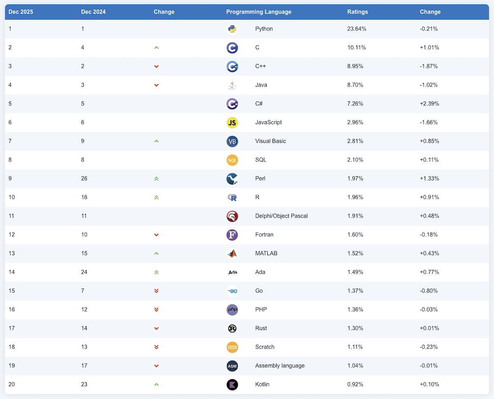Click the Visual Basic VB icon

(232, 141)
